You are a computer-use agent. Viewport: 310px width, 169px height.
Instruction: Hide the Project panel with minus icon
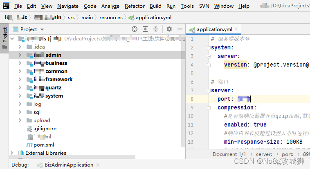(x=180, y=29)
